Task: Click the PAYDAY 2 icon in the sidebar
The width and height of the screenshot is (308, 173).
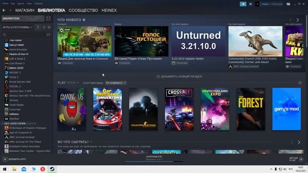Action: coord(6,73)
